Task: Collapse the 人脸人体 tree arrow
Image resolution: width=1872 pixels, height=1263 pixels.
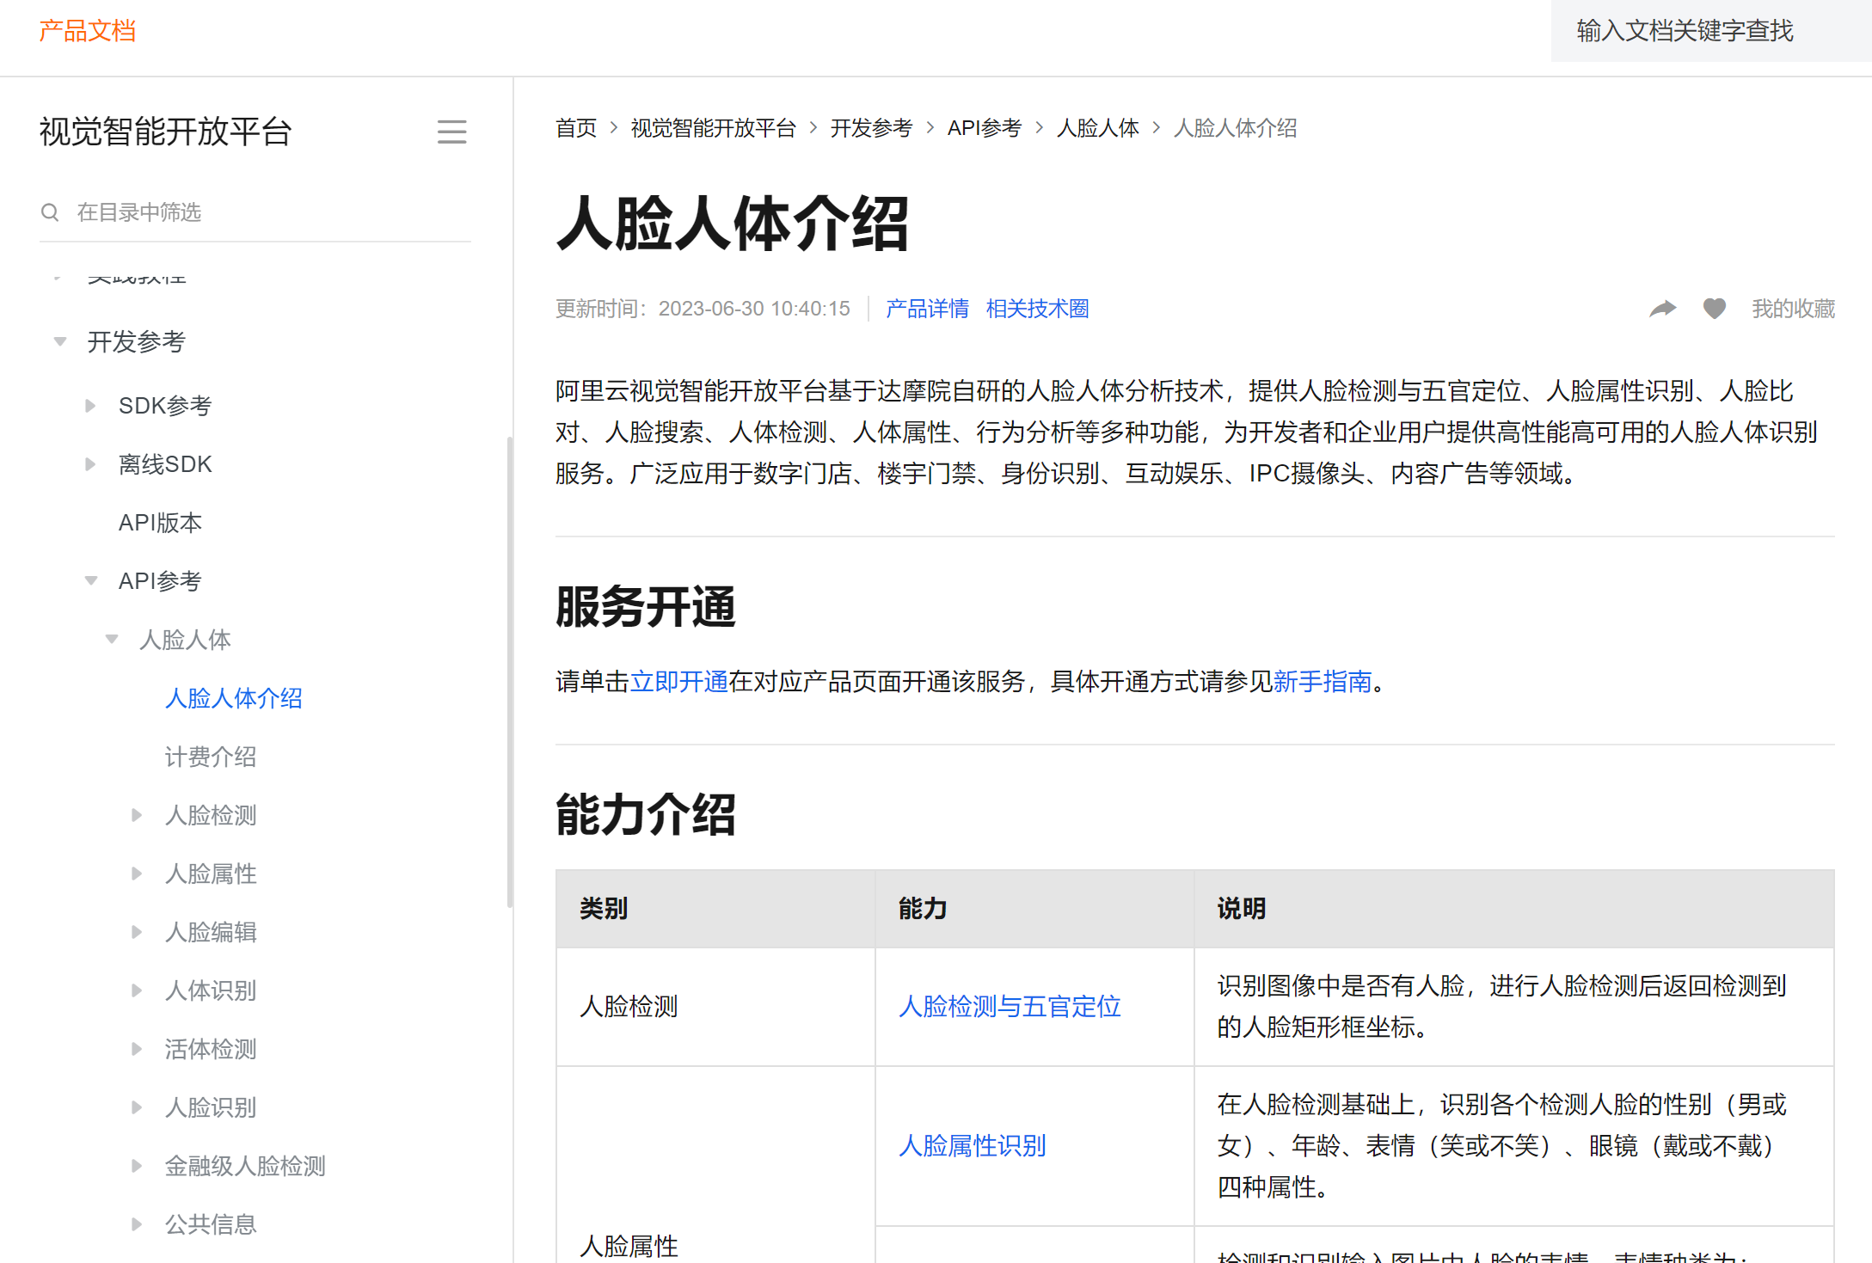Action: (x=112, y=640)
